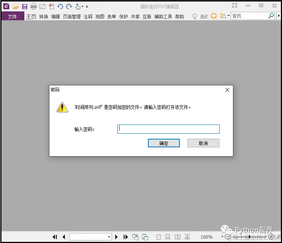Switch to the 主页 tab
This screenshot has height=243, width=282.
pos(31,17)
